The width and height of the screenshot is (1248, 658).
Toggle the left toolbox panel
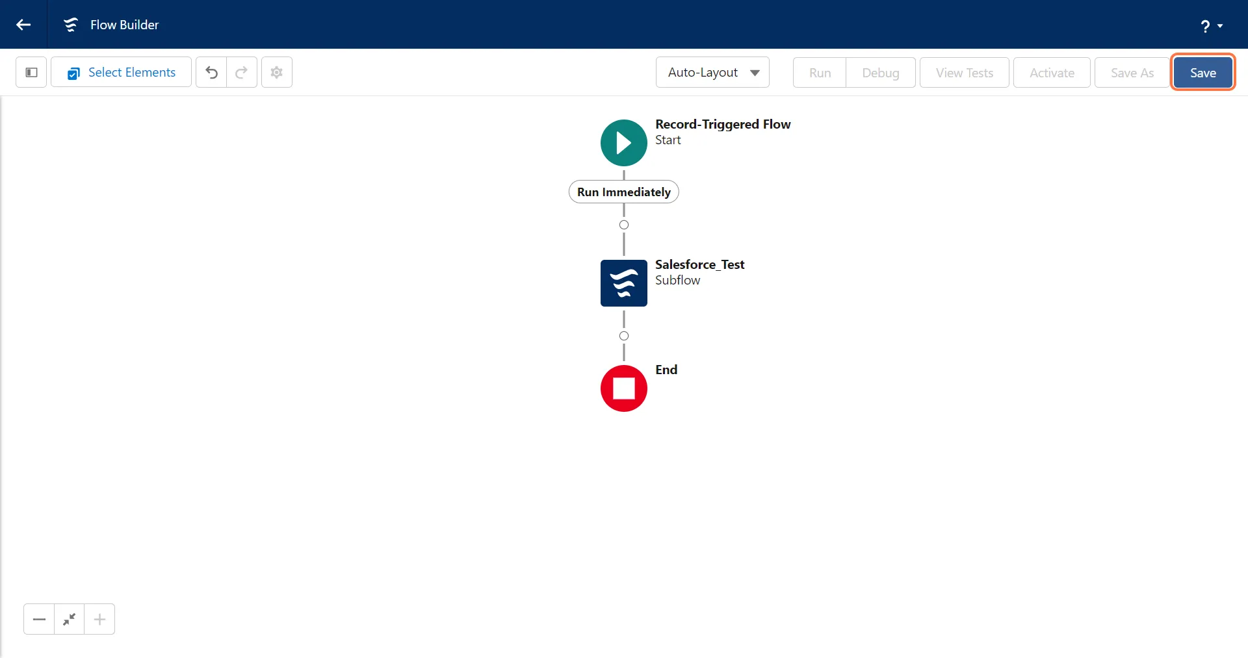point(31,72)
